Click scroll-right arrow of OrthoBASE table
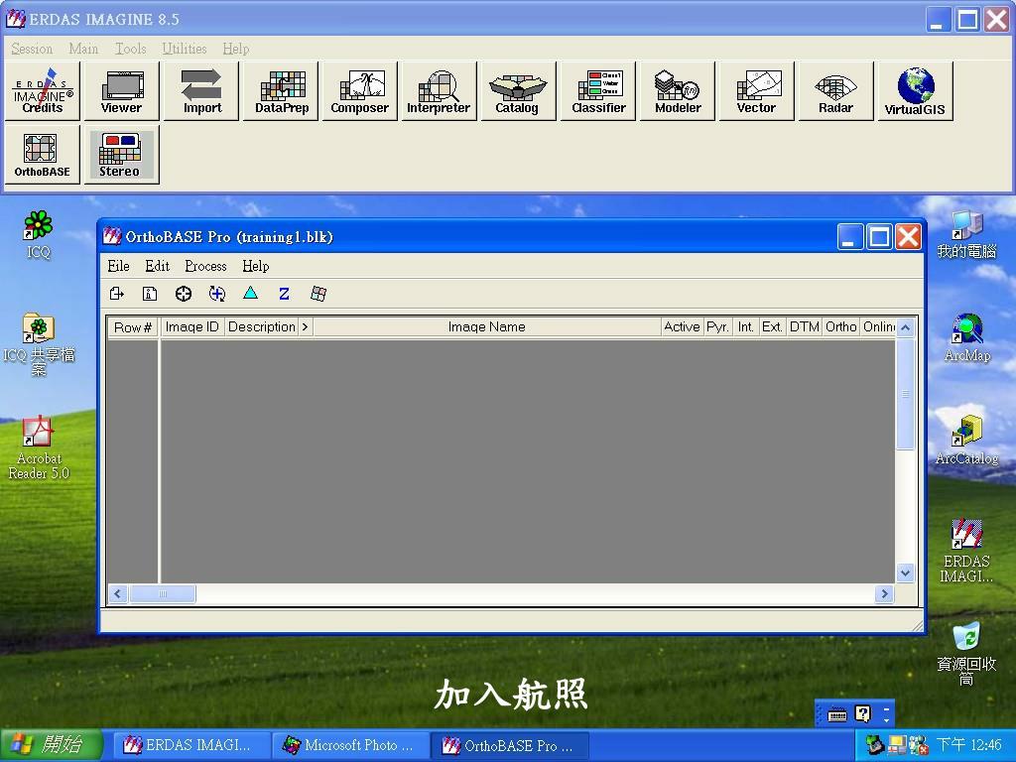1016x762 pixels. (x=884, y=594)
